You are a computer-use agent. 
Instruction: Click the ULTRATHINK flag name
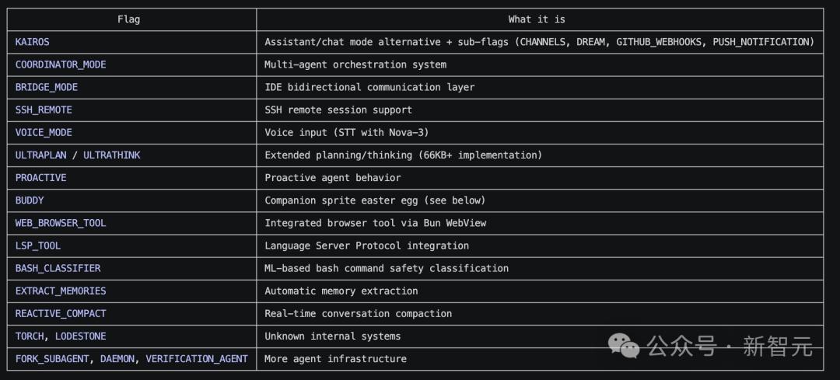coord(112,155)
